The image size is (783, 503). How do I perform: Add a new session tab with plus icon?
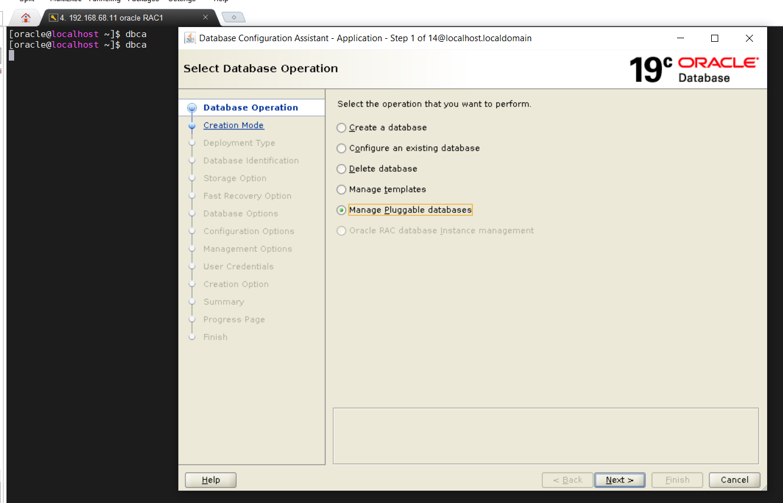(x=234, y=18)
